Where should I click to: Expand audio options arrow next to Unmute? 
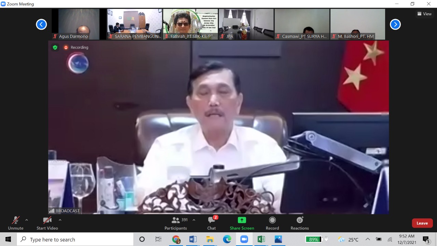27,220
